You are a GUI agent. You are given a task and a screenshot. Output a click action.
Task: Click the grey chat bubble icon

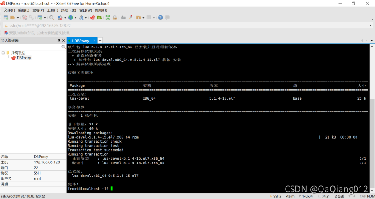[x=168, y=18]
